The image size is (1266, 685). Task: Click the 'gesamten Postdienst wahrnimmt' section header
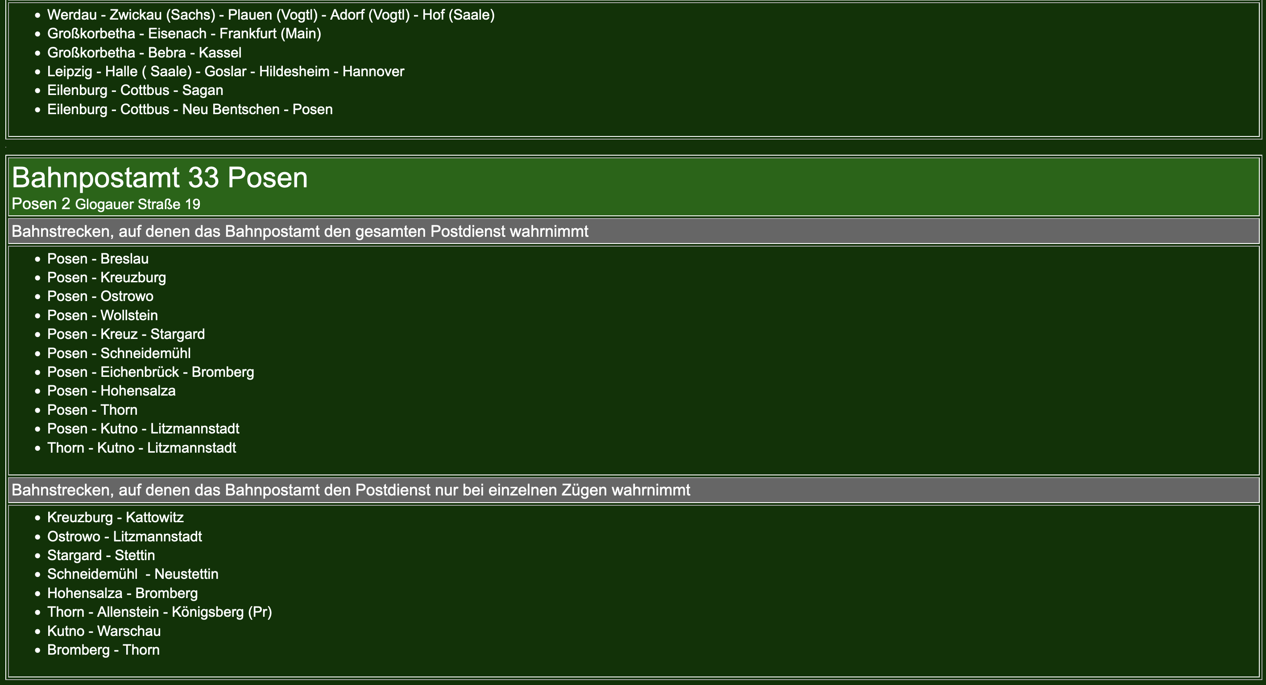click(x=300, y=231)
